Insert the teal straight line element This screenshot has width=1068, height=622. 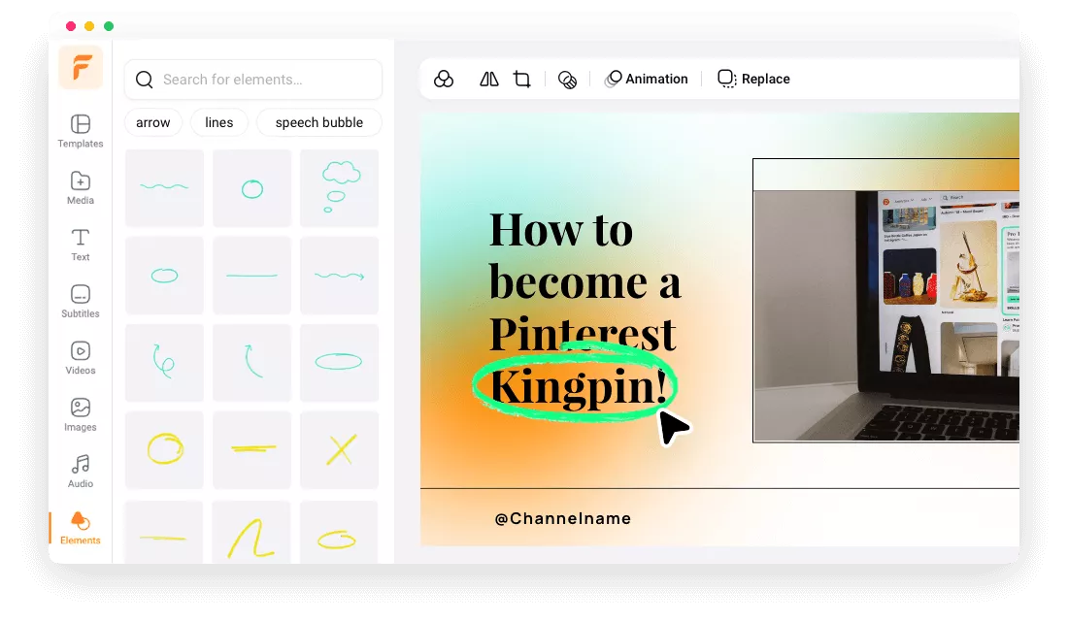252,276
